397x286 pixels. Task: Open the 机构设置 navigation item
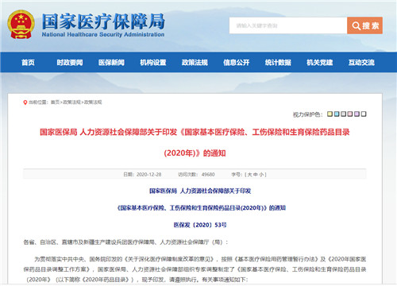coord(153,63)
